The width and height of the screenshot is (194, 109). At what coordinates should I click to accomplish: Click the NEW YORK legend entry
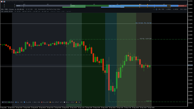tap(19, 102)
